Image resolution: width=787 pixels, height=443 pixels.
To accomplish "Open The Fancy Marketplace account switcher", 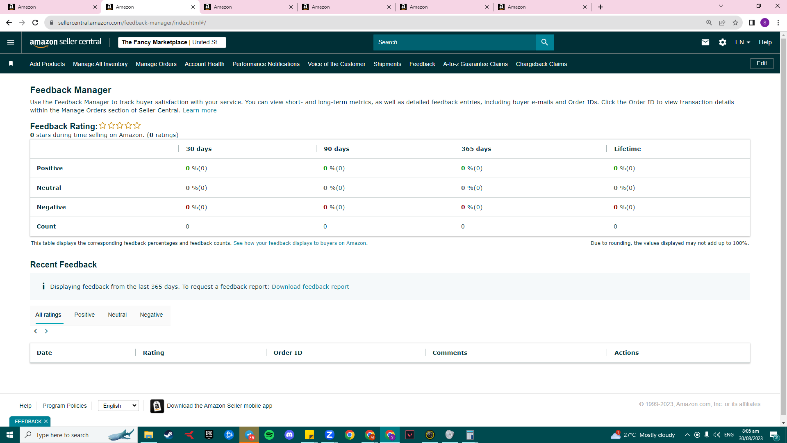I will tap(172, 42).
